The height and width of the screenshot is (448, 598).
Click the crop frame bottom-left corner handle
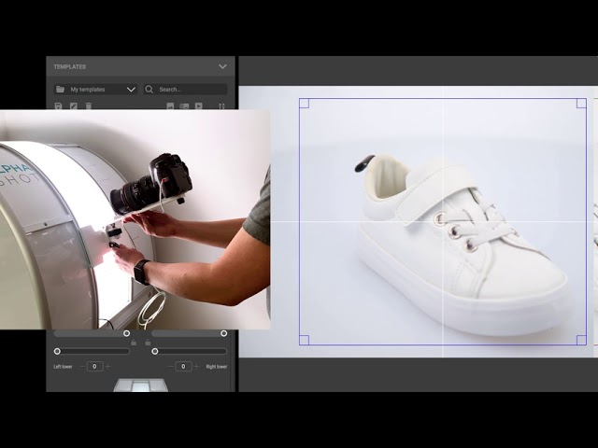[304, 340]
